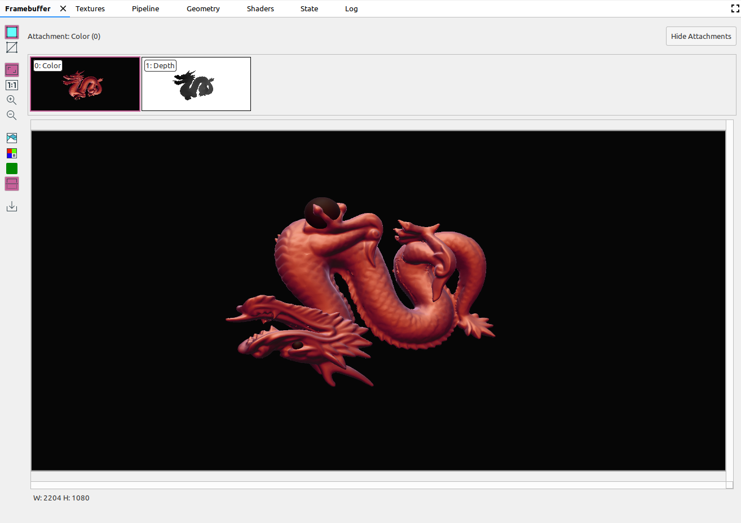
Task: Open the RGBA color channels selector
Action: (x=12, y=153)
